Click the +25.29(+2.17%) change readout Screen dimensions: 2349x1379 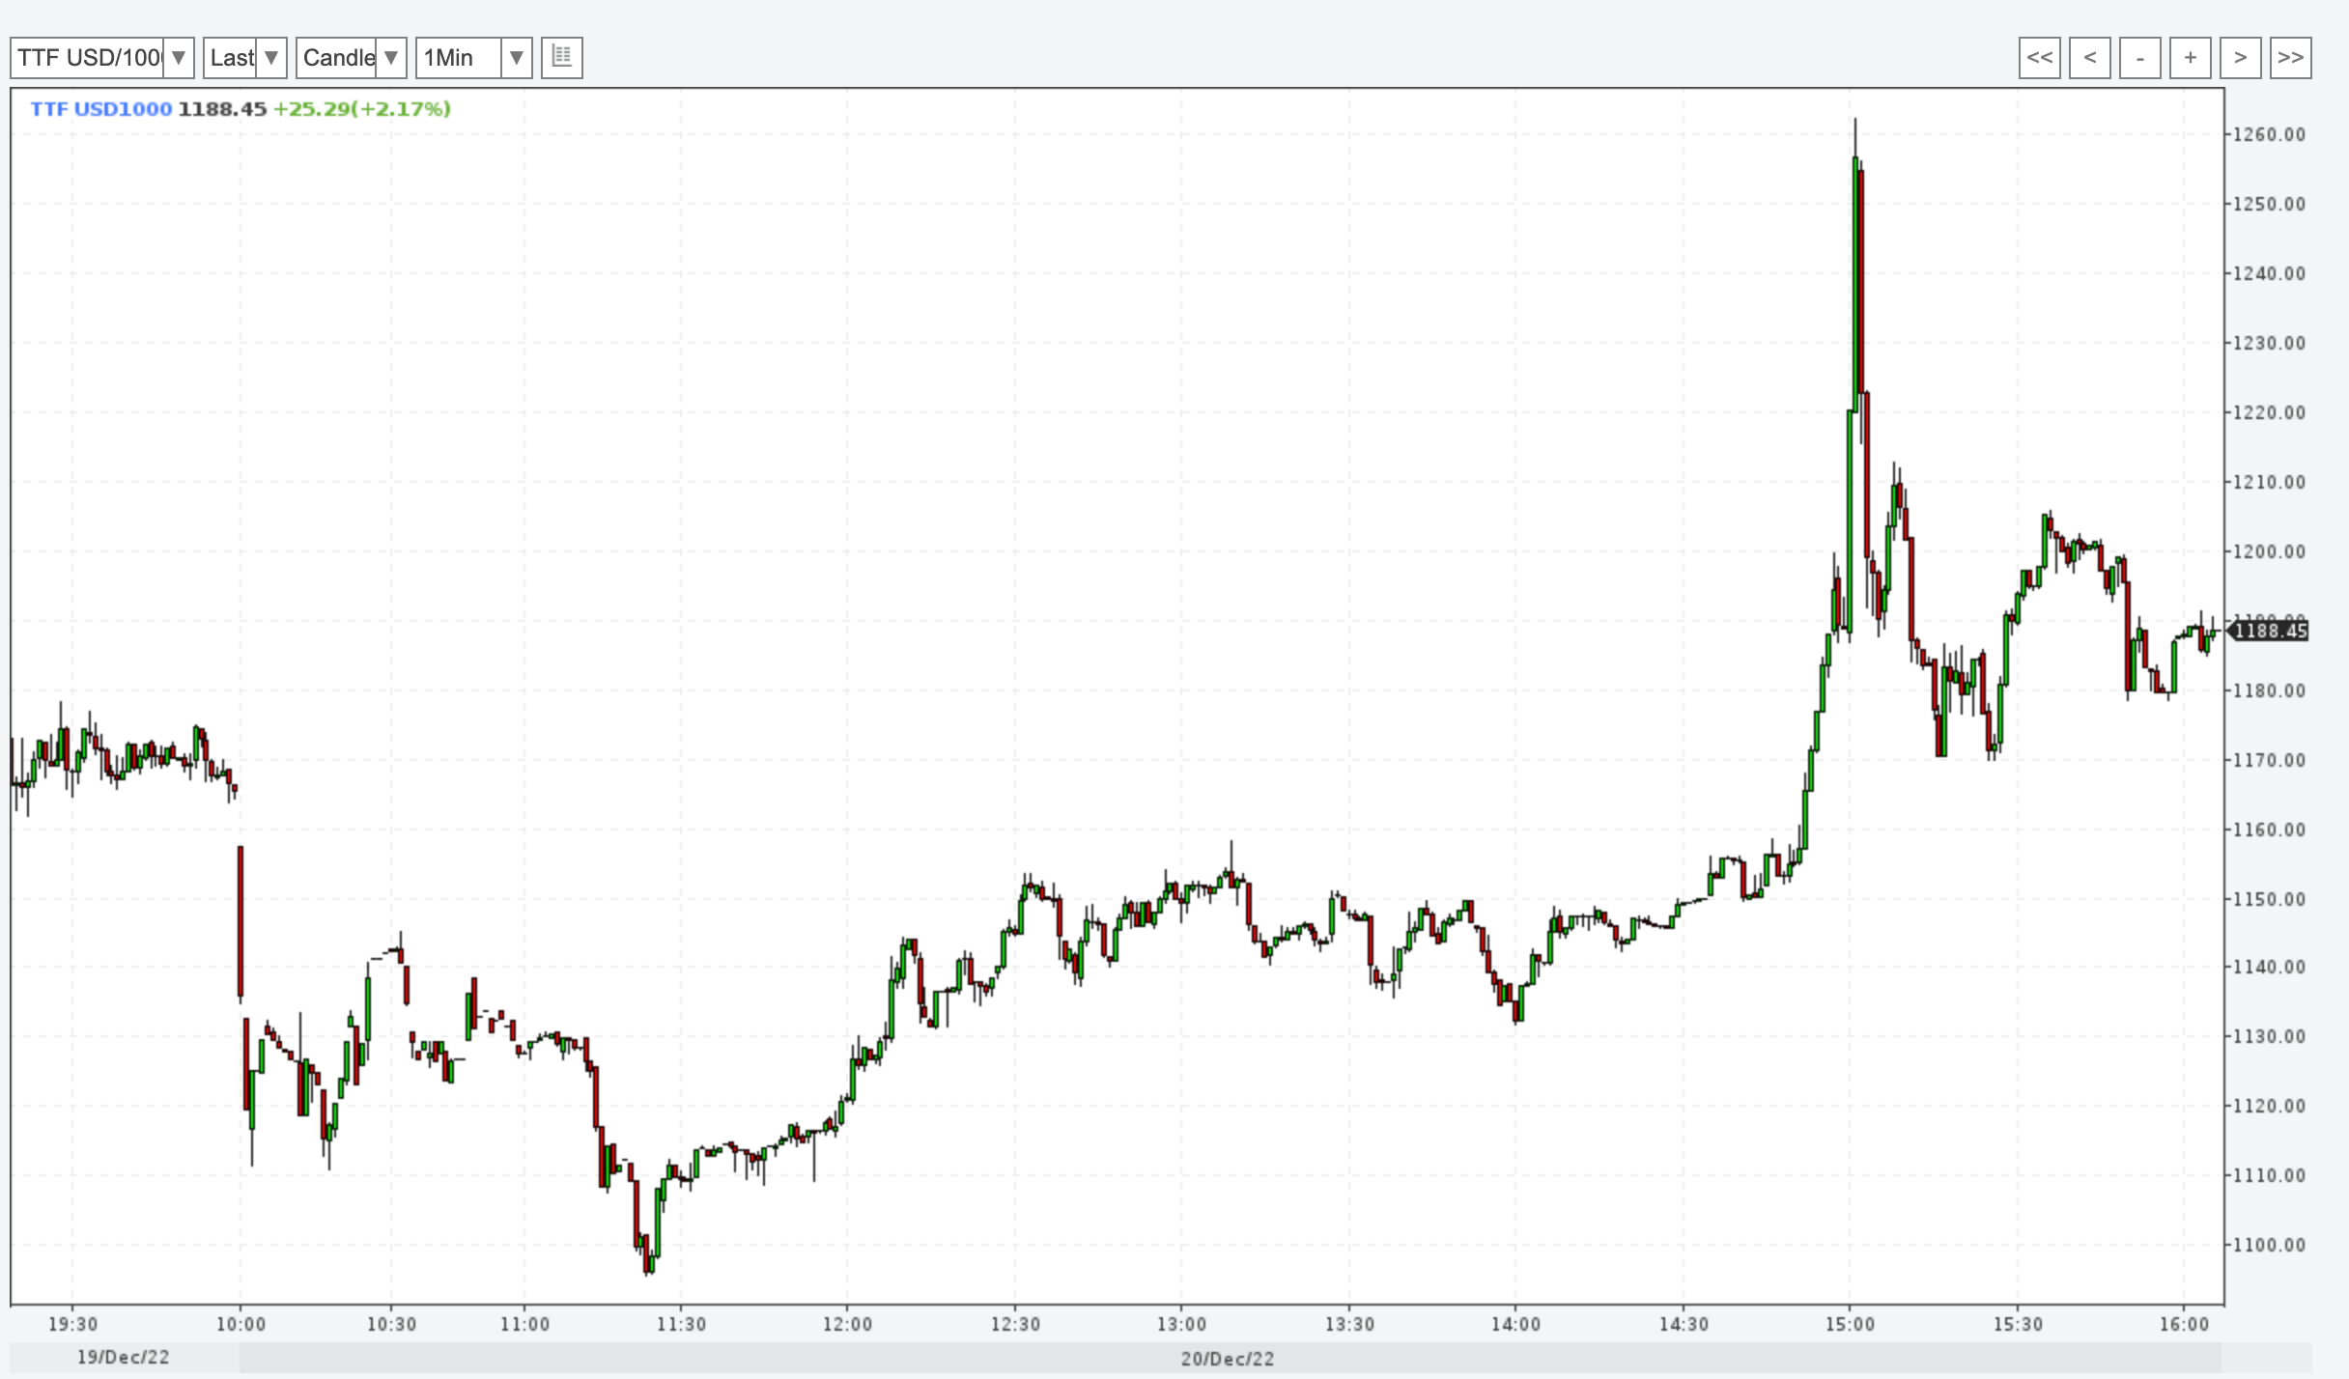[362, 109]
